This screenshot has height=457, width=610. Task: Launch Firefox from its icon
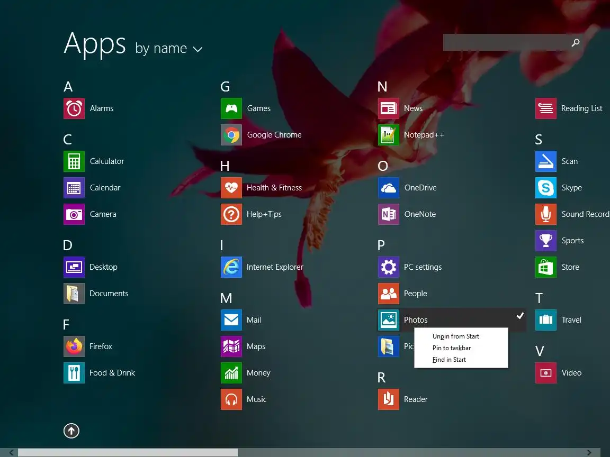point(74,346)
